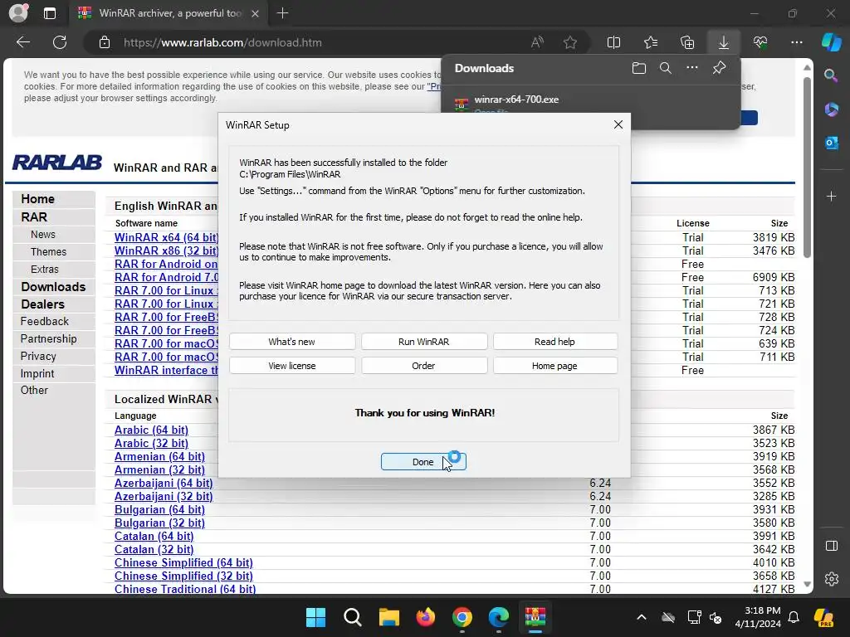Open Privacy page link
The height and width of the screenshot is (637, 850).
pyautogui.click(x=38, y=357)
